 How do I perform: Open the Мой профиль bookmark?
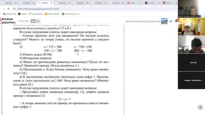tap(36, 14)
